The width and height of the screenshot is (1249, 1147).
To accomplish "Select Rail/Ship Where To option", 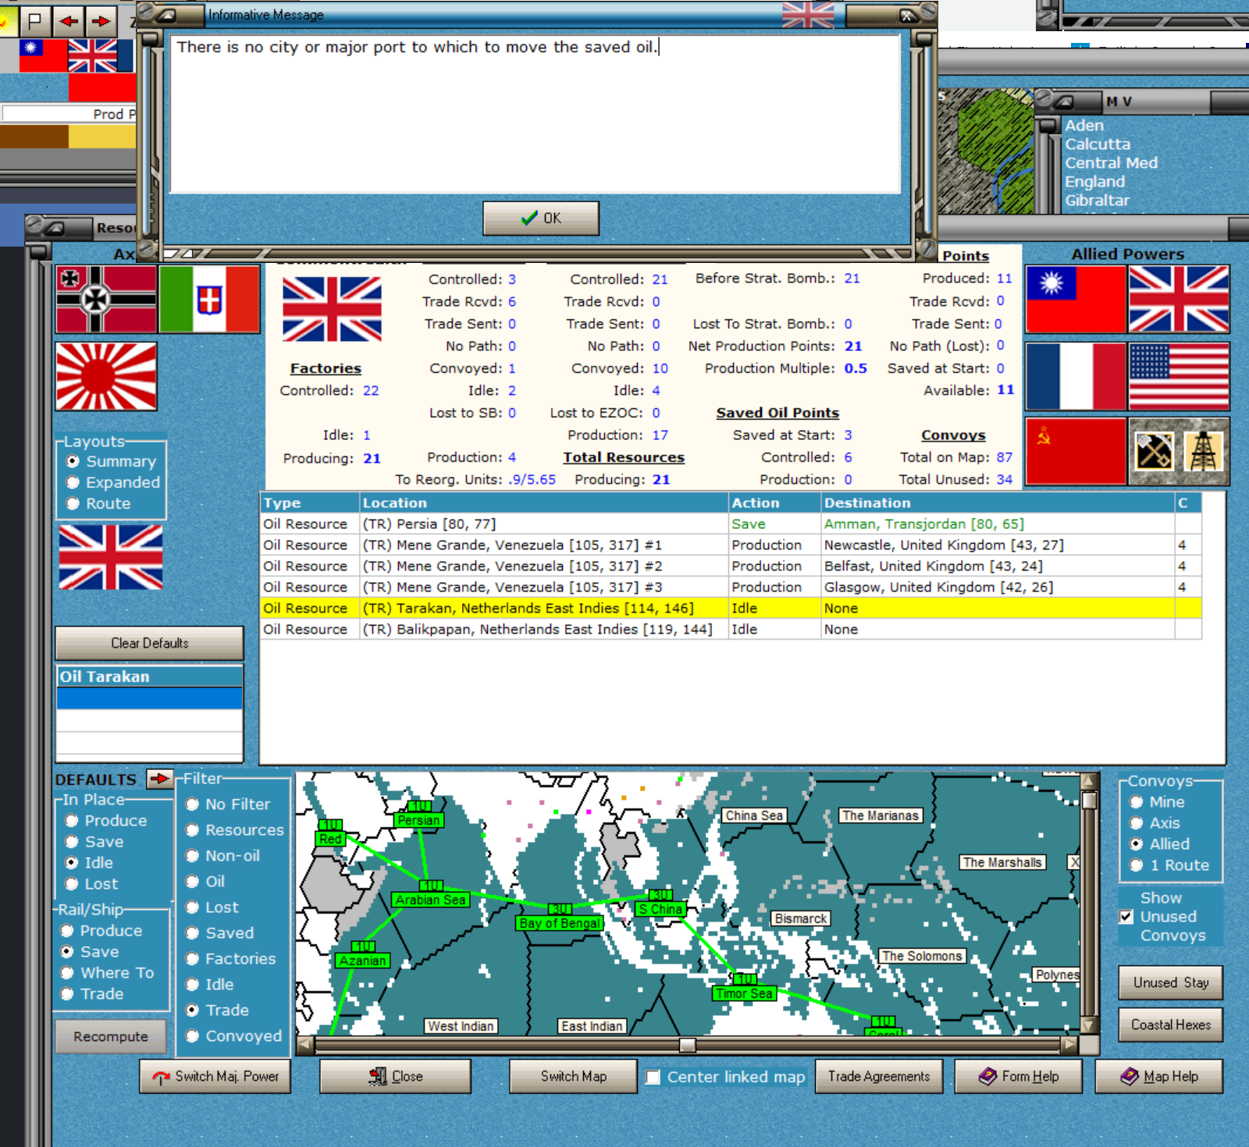I will (108, 972).
